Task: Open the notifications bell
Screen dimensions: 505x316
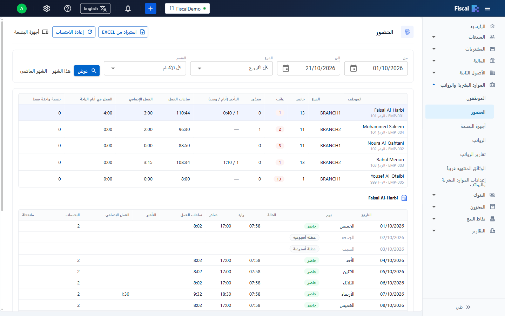Action: [x=128, y=8]
